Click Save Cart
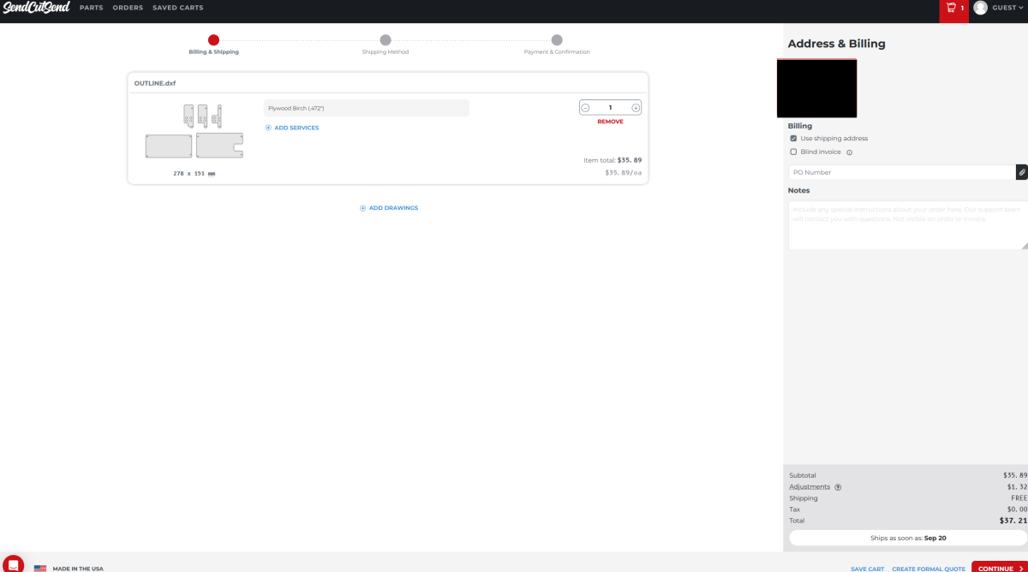The height and width of the screenshot is (572, 1028). (867, 569)
